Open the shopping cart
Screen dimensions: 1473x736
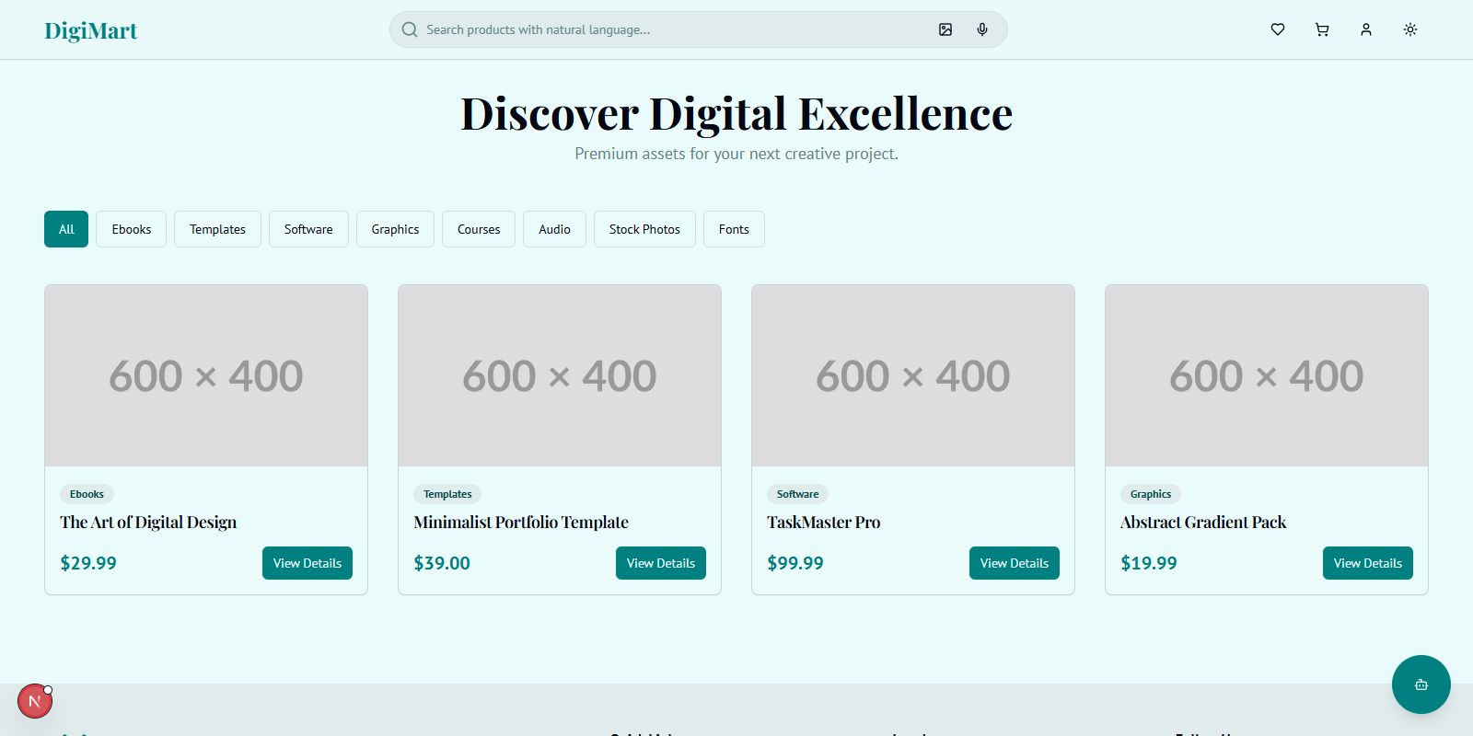coord(1322,29)
